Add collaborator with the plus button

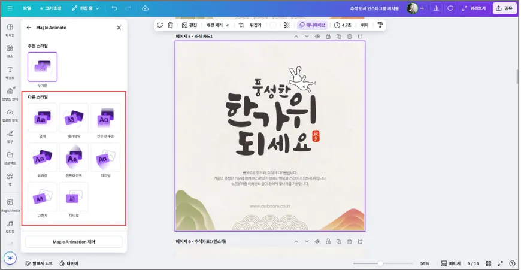(x=422, y=8)
